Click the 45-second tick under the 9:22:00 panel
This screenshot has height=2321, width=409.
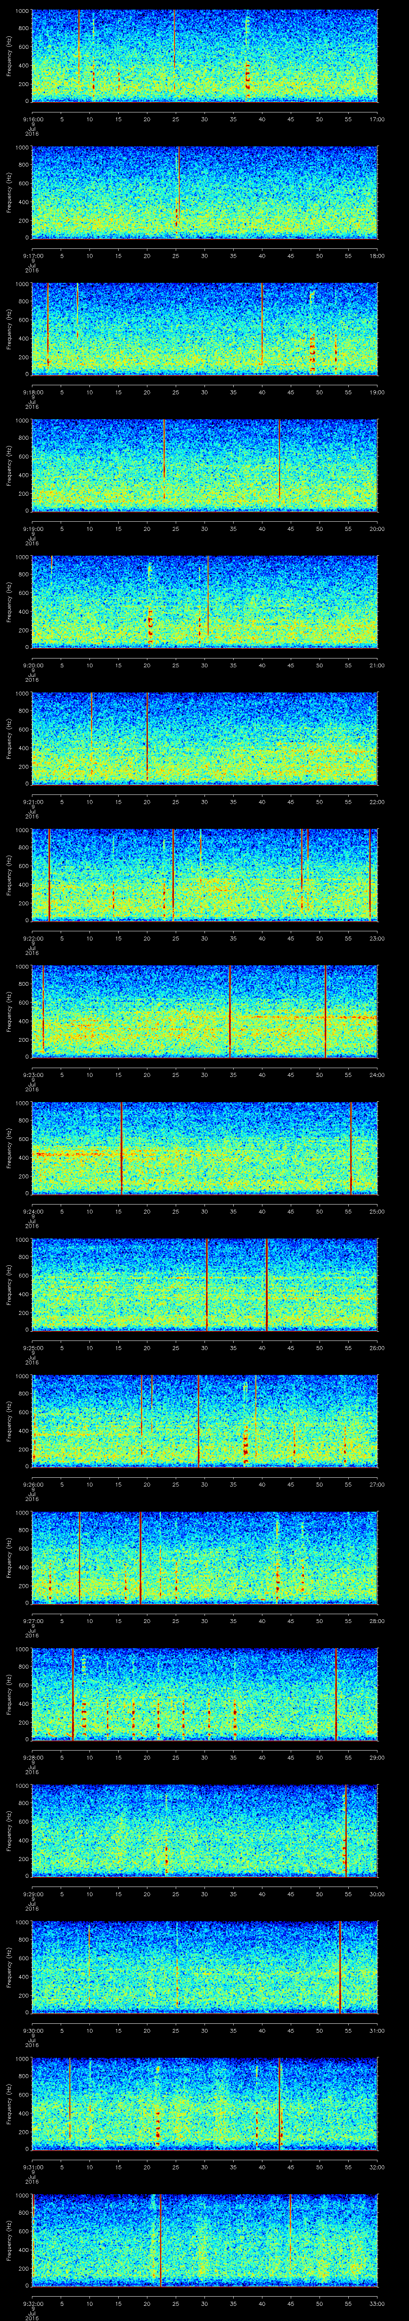290,938
